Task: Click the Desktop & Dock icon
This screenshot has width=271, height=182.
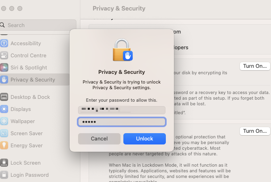Action: 4,97
